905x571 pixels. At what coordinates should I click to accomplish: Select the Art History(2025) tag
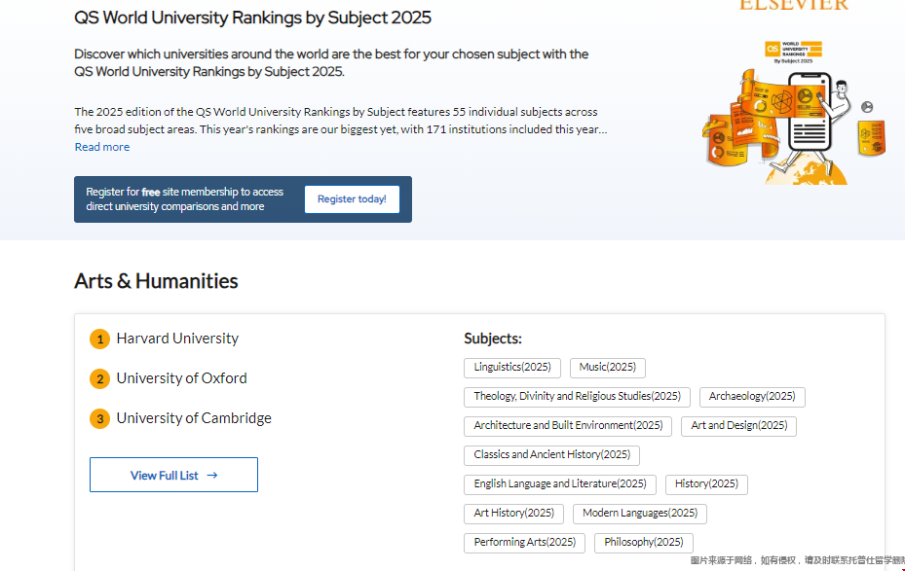(513, 514)
